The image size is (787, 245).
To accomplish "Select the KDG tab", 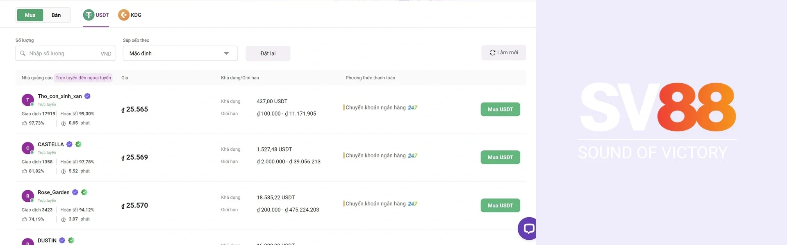I will coord(136,15).
